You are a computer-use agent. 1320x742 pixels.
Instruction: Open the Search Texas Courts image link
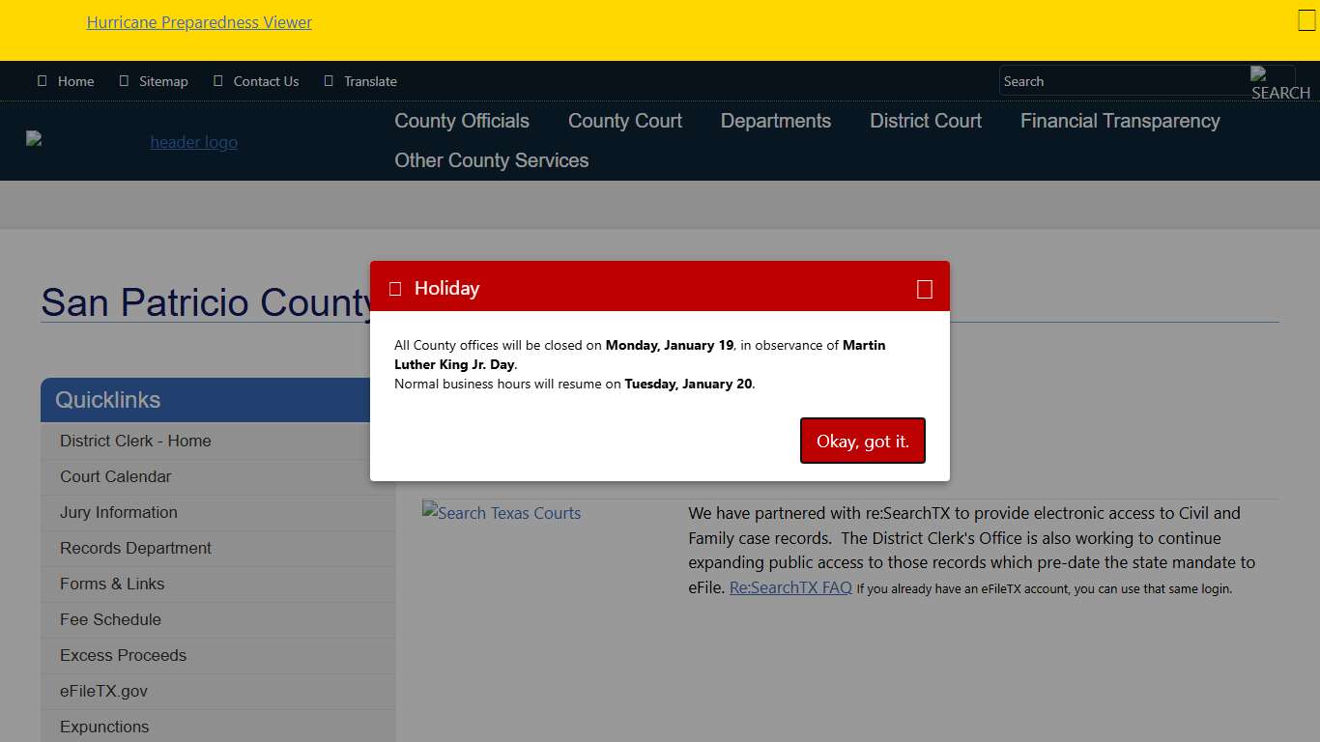[502, 513]
